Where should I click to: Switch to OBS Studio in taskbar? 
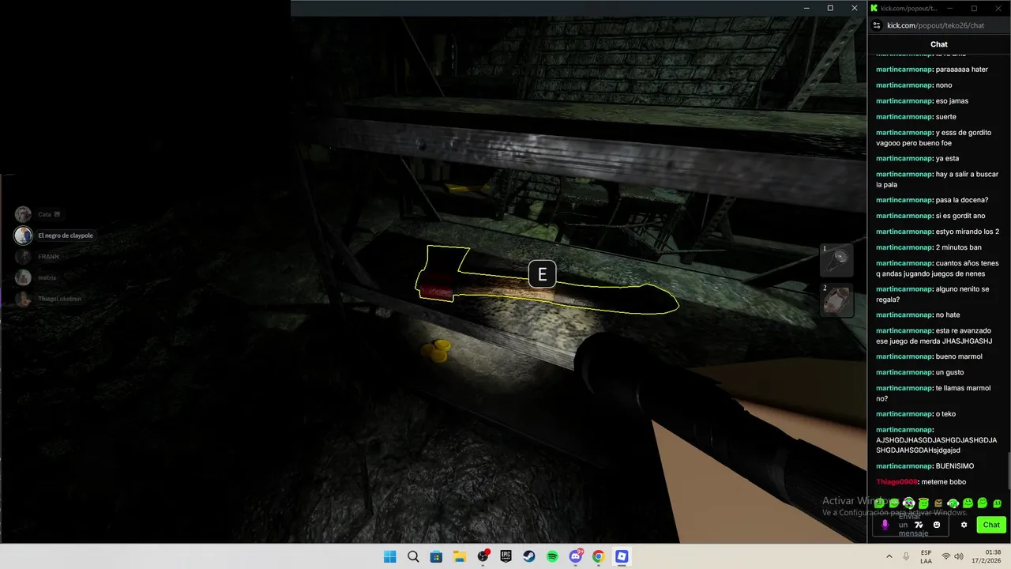(483, 556)
